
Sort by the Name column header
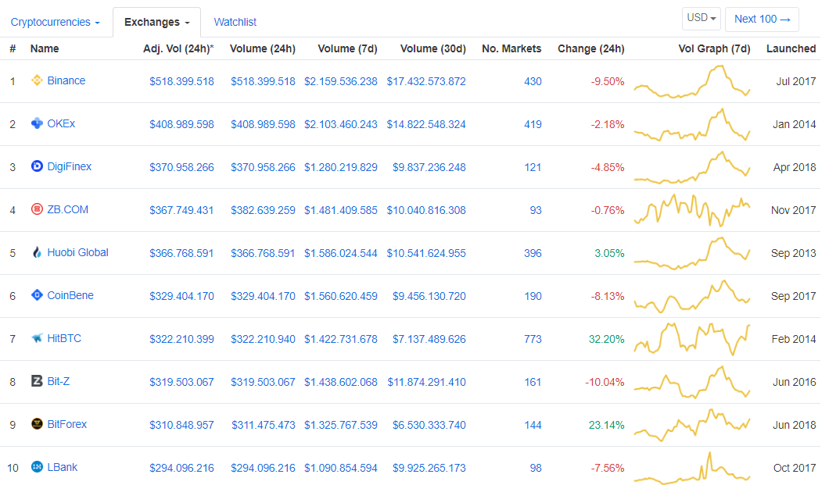tap(45, 48)
